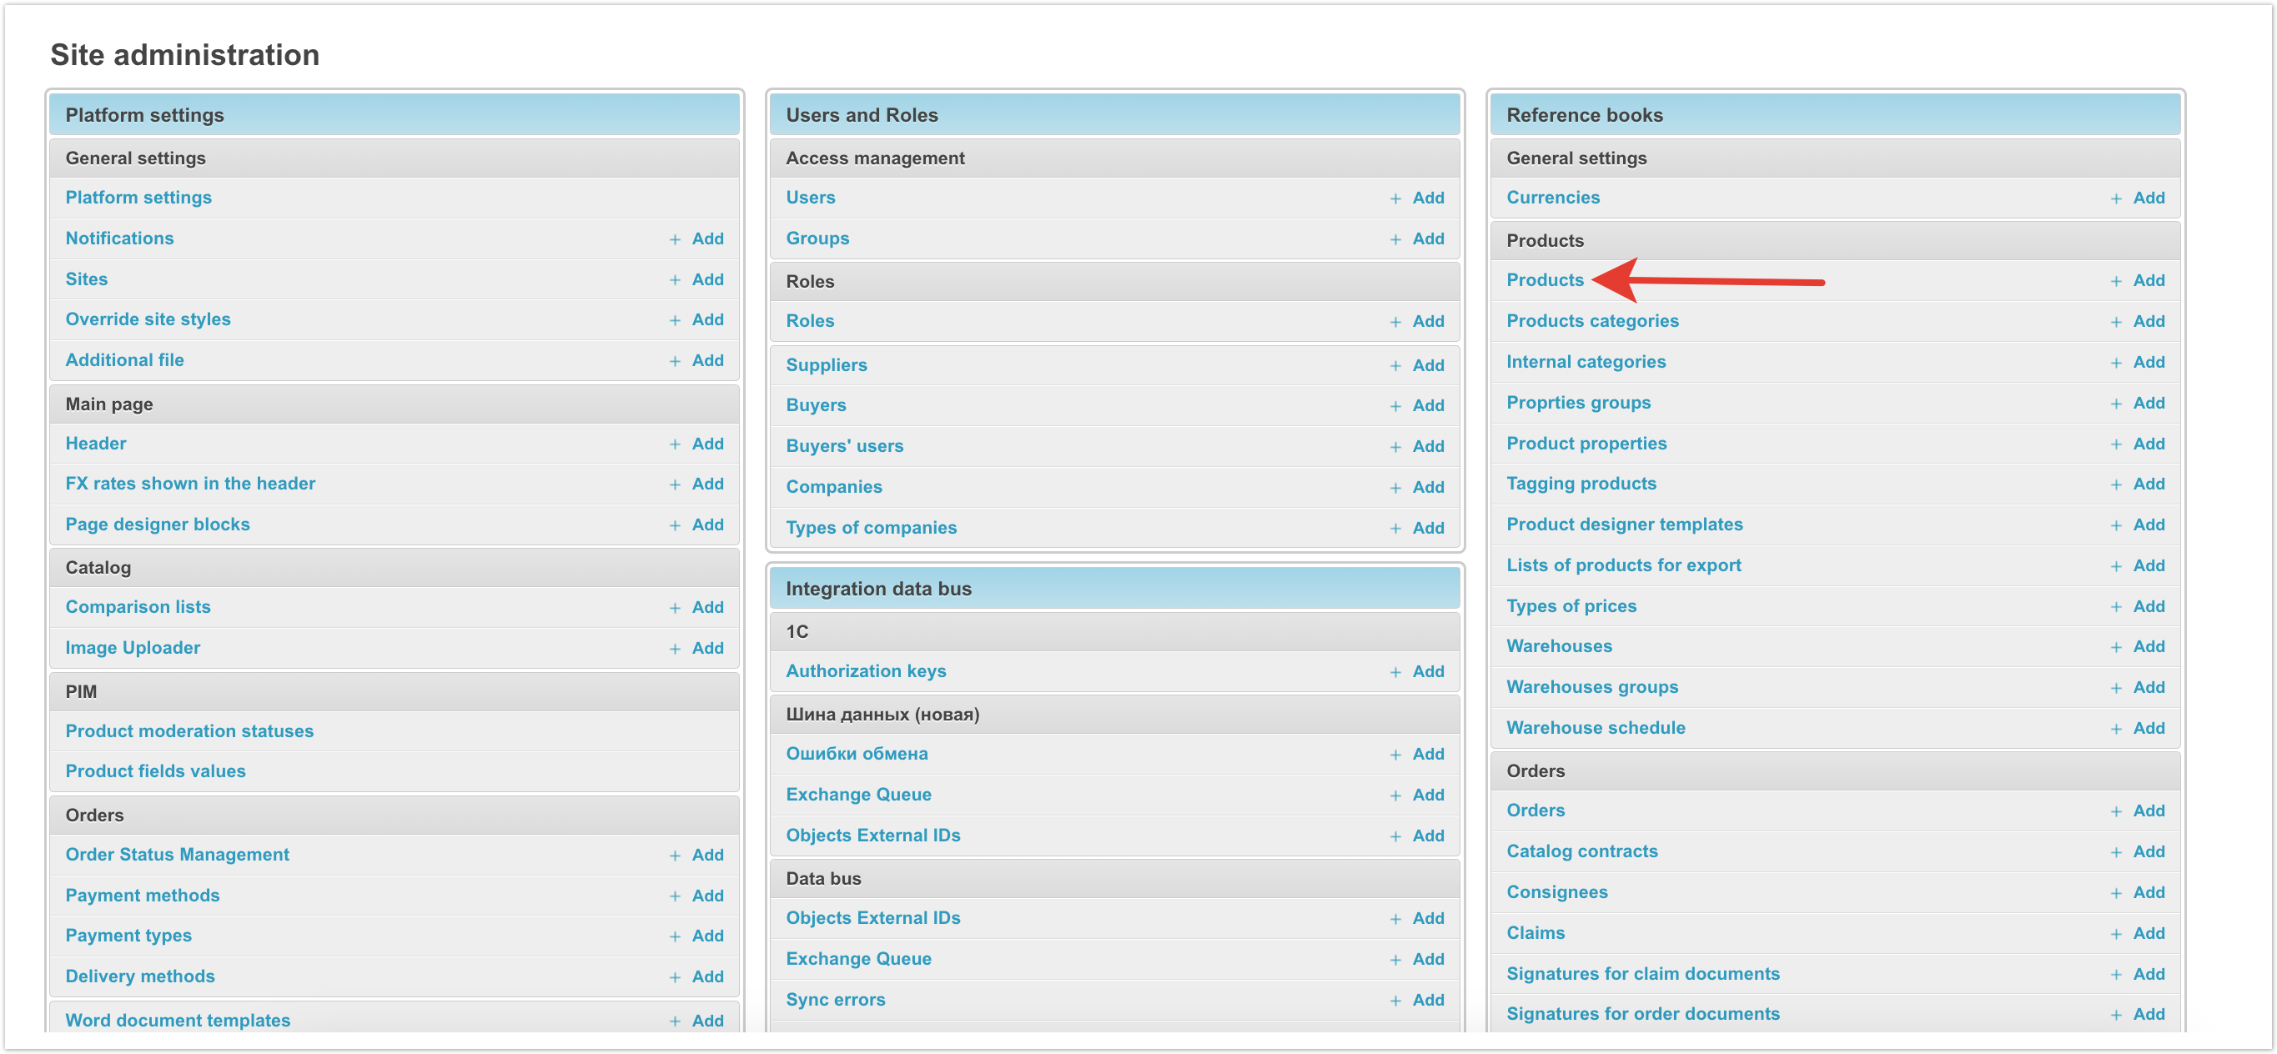The height and width of the screenshot is (1054, 2277).
Task: Click the Reference books section header
Action: pos(1584,115)
